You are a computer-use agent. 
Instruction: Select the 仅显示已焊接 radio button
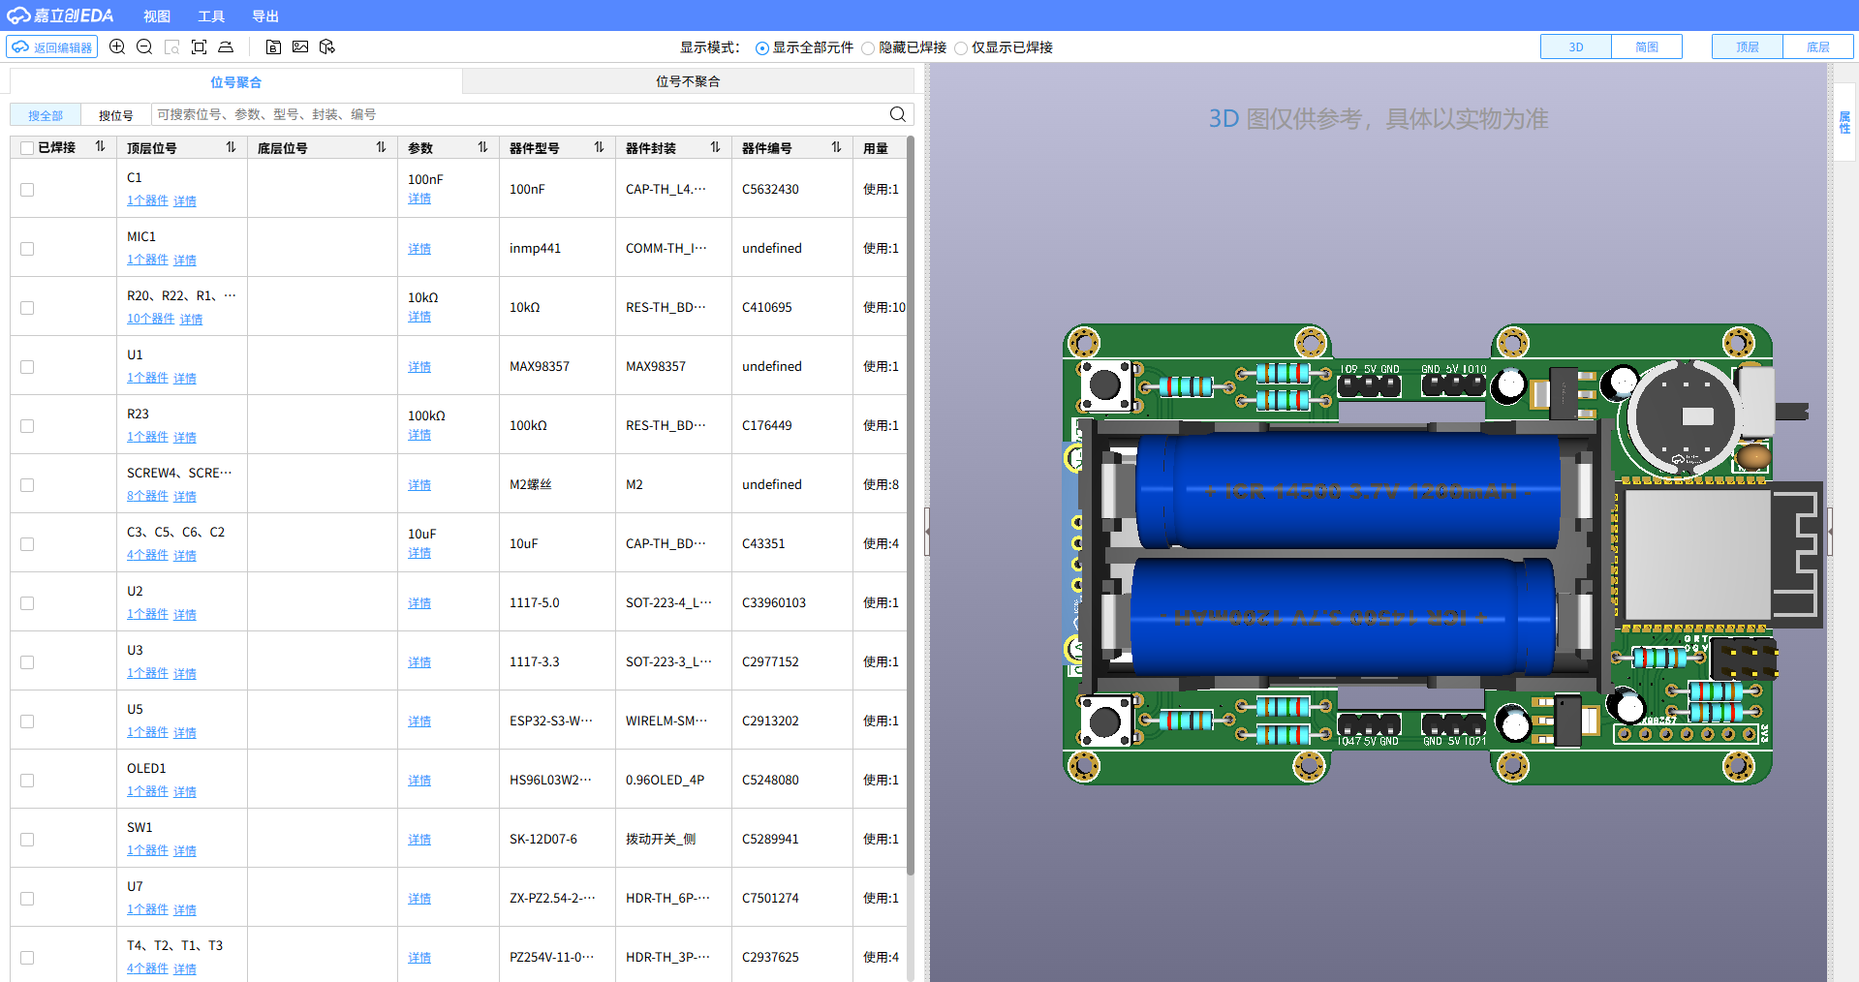pos(961,48)
